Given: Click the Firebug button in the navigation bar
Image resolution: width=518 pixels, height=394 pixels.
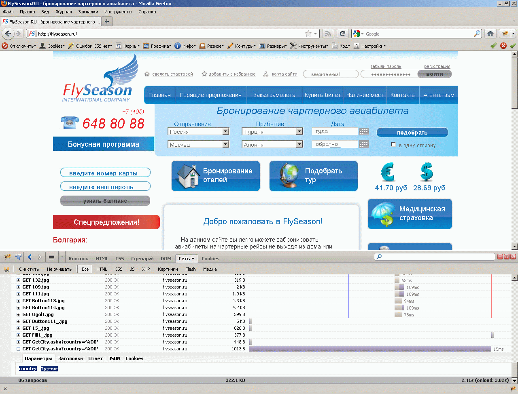Looking at the screenshot, I should pos(505,34).
